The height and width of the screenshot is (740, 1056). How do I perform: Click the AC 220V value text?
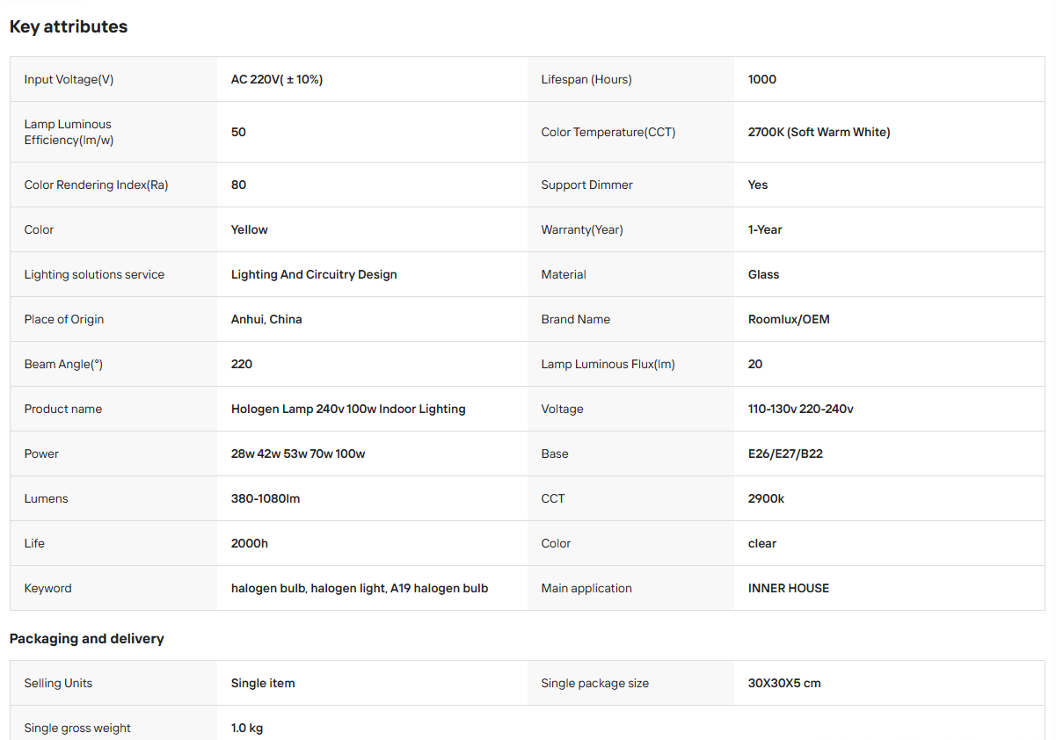277,79
